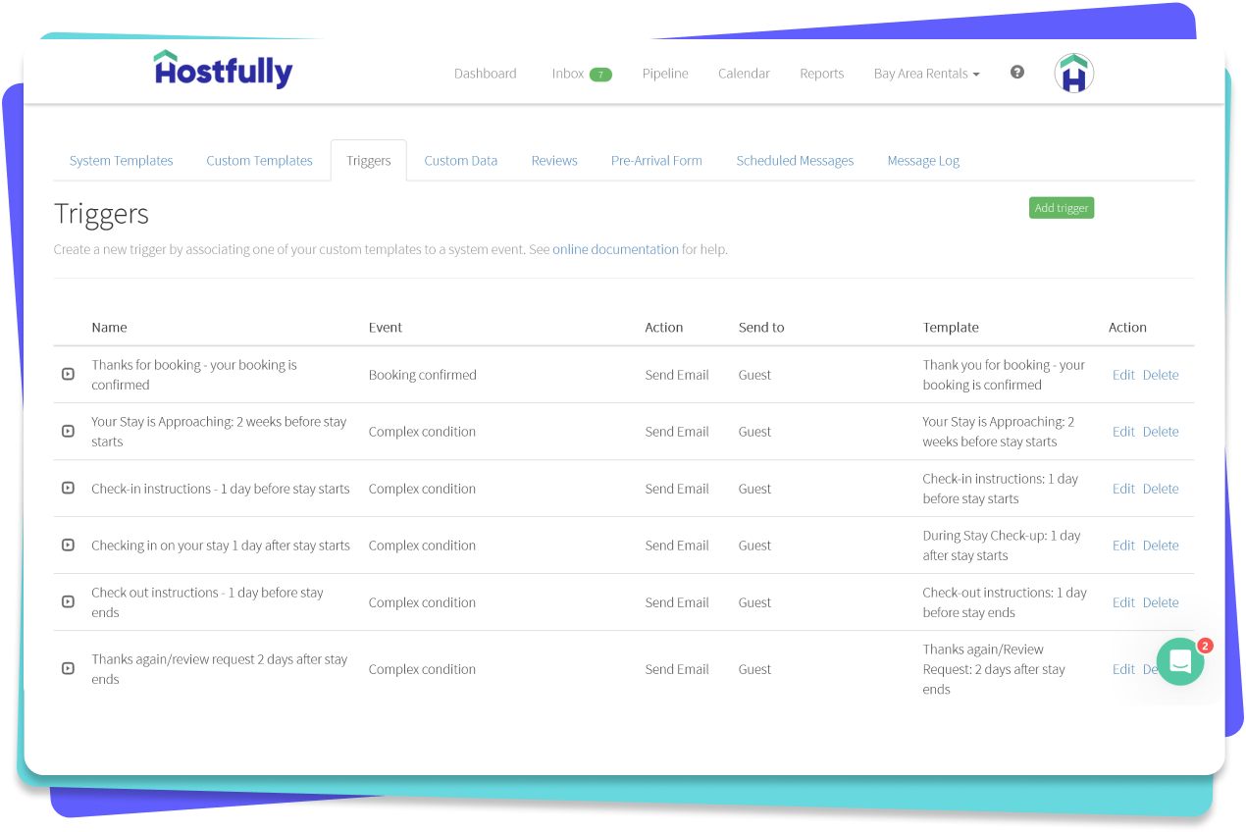Click the Hostfully logo
The image size is (1246, 832).
(223, 70)
